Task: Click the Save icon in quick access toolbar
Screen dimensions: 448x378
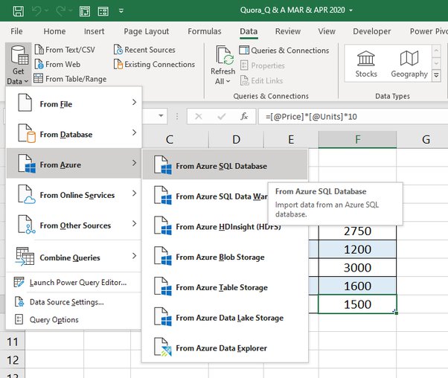Action: coord(19,11)
